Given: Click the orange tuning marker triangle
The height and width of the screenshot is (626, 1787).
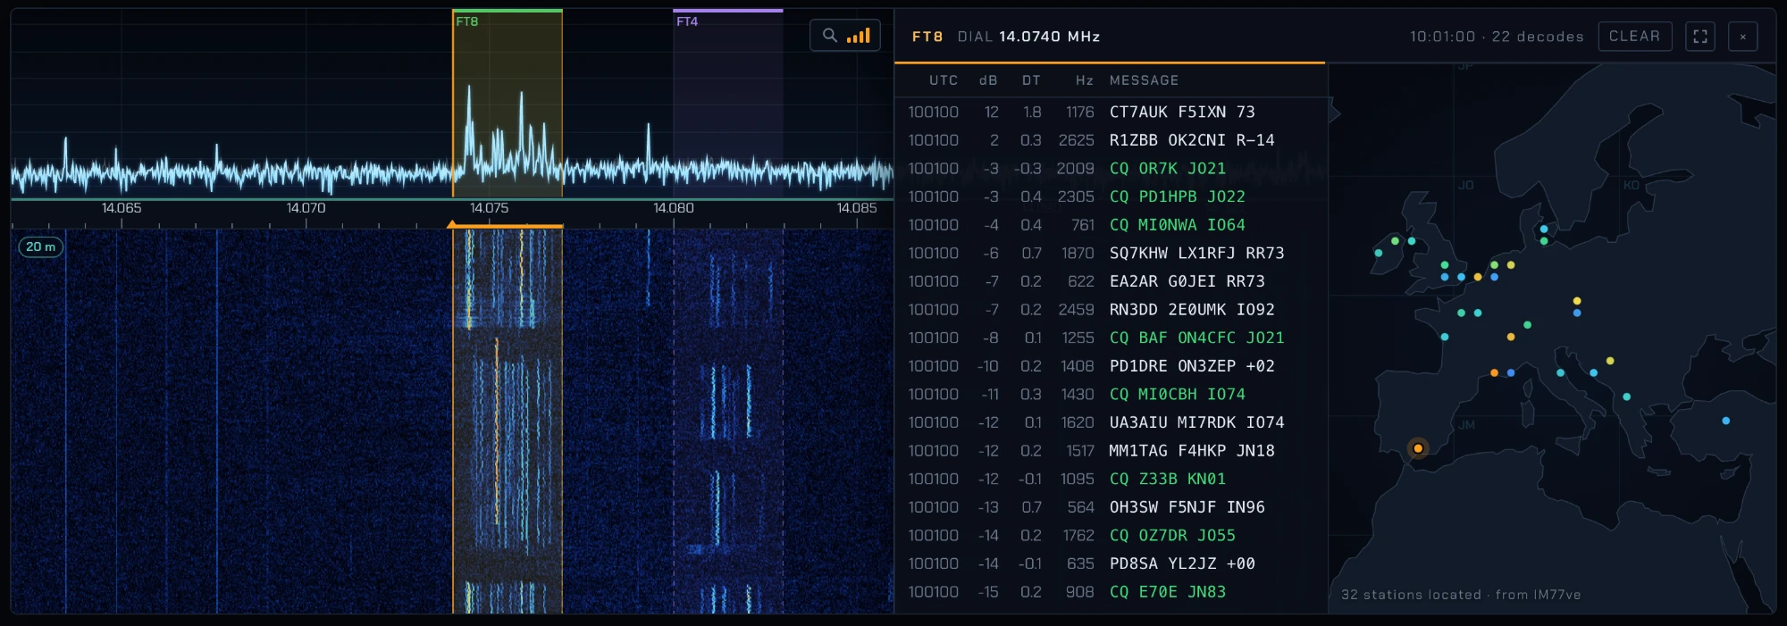Looking at the screenshot, I should click(x=451, y=224).
